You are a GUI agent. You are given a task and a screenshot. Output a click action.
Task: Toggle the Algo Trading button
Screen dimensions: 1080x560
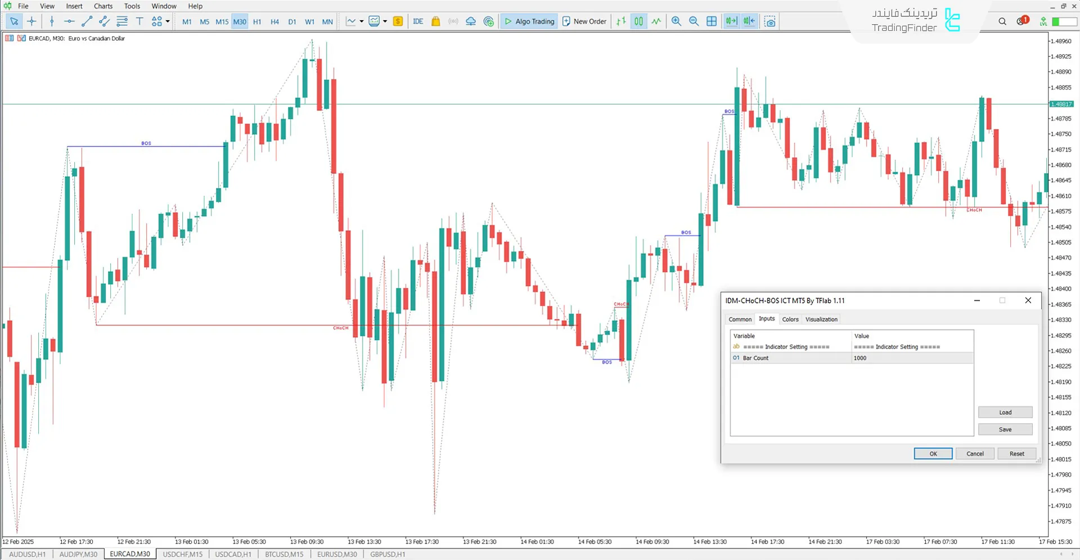click(529, 21)
